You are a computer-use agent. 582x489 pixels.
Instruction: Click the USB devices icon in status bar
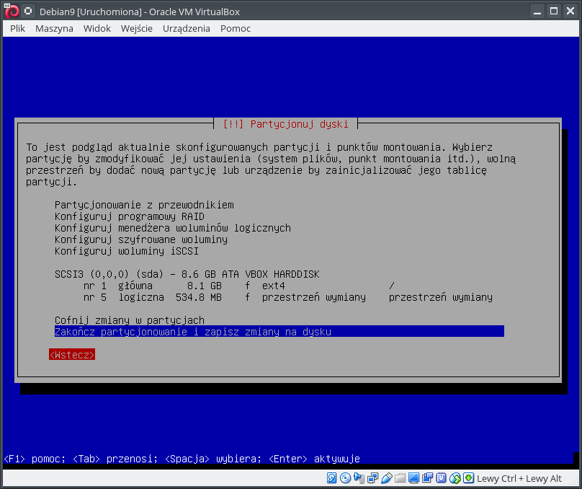(x=386, y=478)
